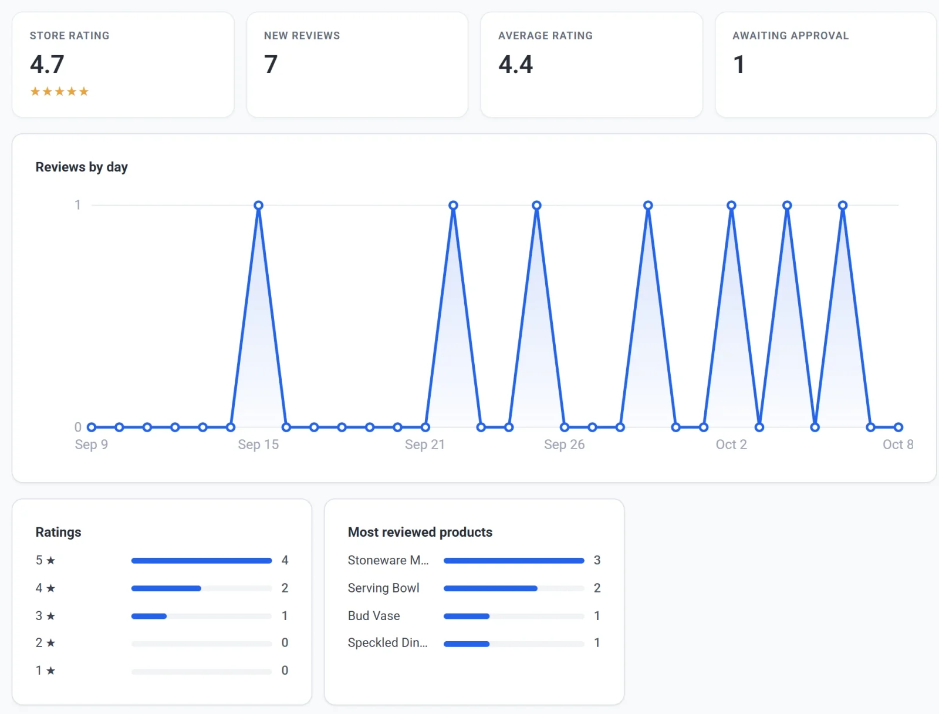Click the count 3 beside Stoneware M...

597,560
